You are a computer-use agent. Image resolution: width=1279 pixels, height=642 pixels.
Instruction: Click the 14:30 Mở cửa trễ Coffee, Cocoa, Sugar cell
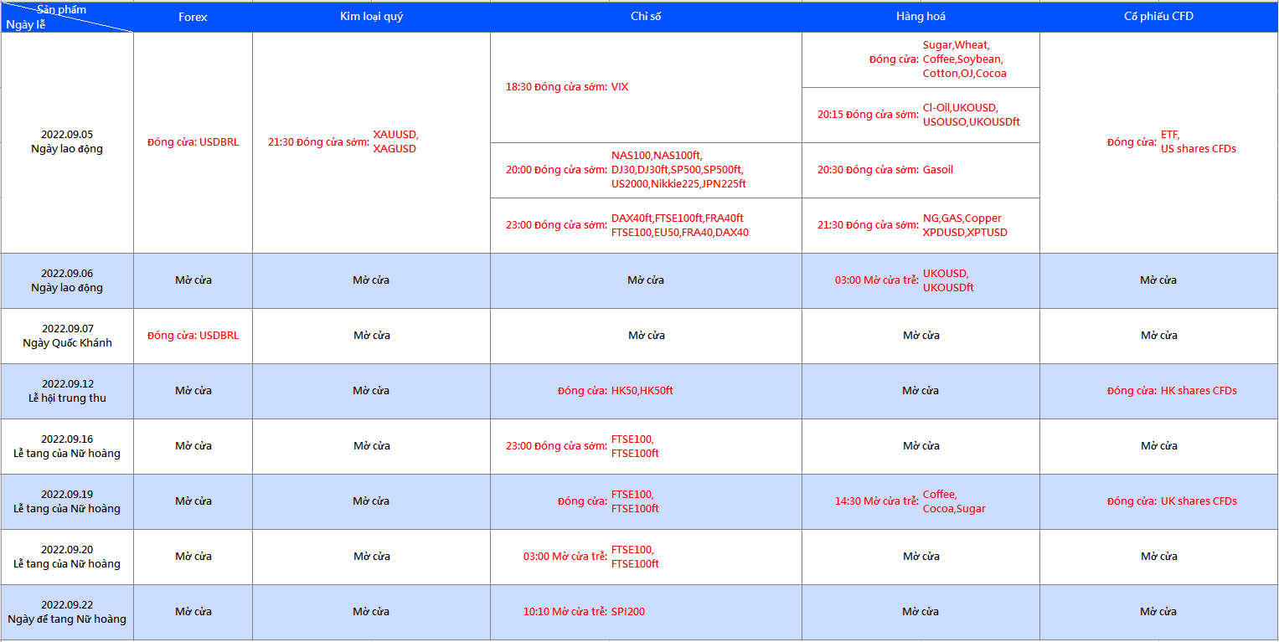[921, 501]
